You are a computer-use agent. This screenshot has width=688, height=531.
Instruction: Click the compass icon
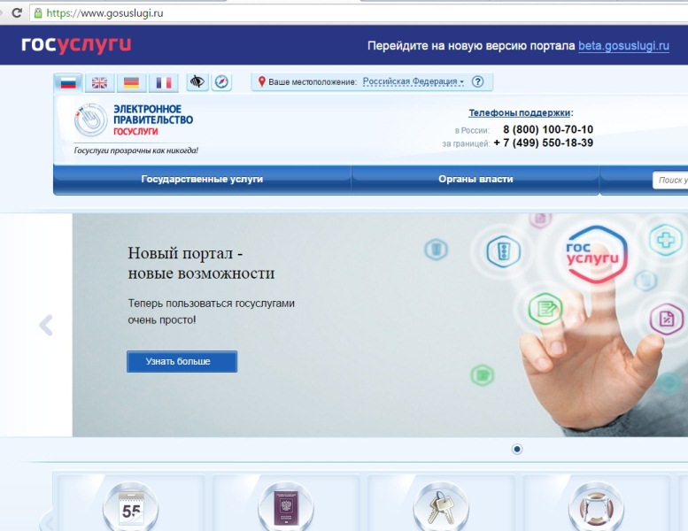[221, 82]
